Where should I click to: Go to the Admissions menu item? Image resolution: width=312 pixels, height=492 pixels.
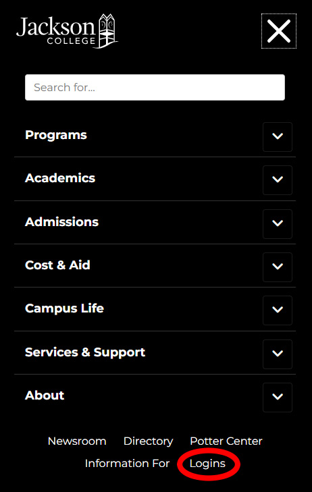[x=62, y=222]
